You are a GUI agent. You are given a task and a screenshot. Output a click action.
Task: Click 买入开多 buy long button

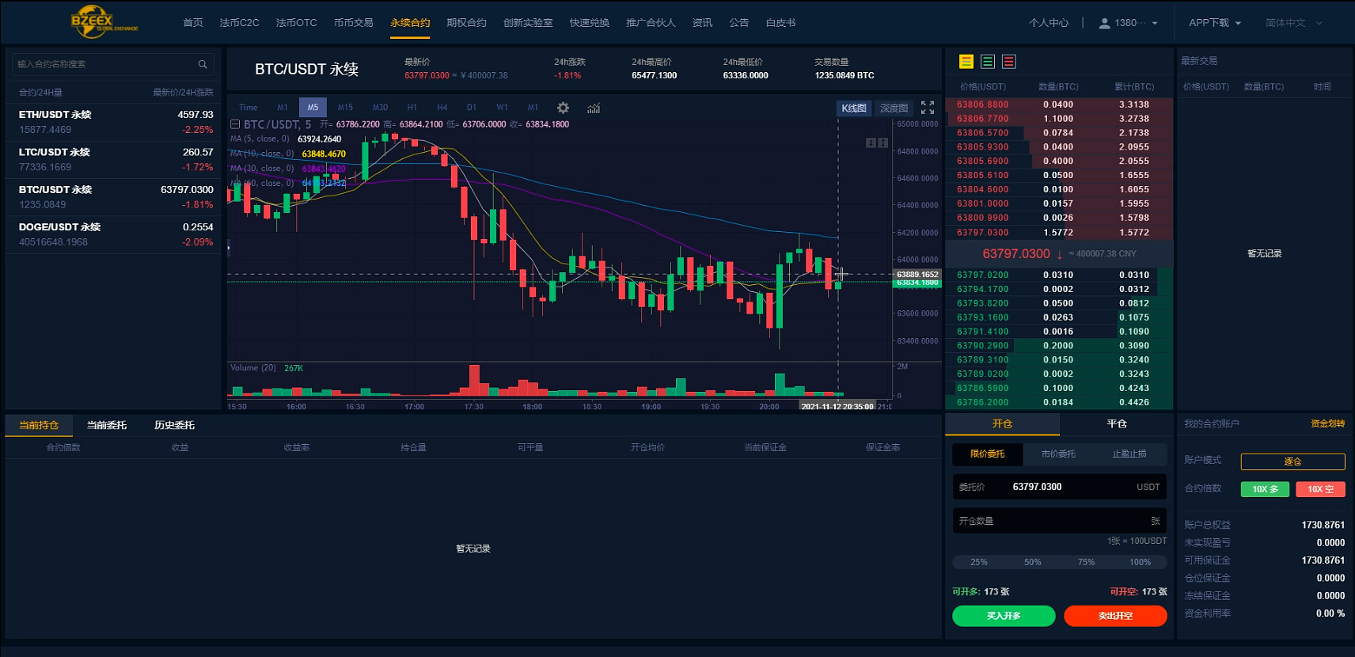pyautogui.click(x=1004, y=616)
